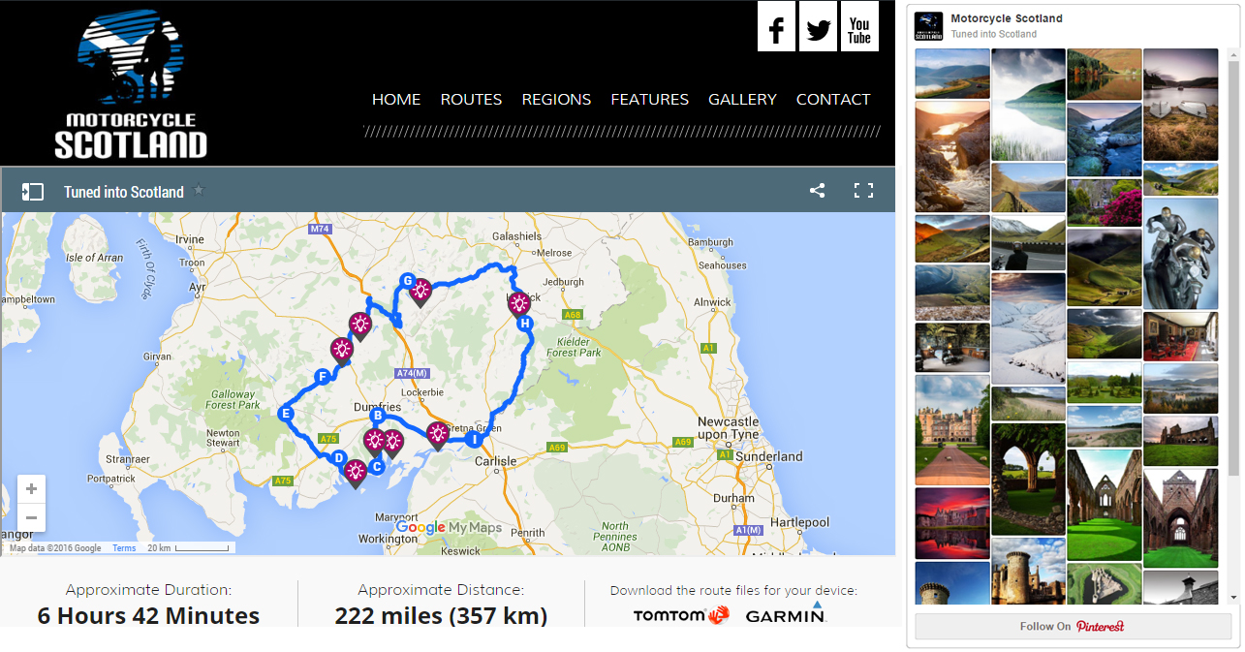This screenshot has height=652, width=1245.
Task: Download the Garmin route file
Action: [x=785, y=614]
